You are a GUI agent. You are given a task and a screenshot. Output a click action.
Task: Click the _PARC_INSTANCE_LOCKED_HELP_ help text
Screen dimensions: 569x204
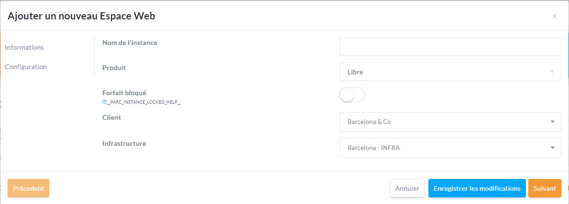point(144,102)
